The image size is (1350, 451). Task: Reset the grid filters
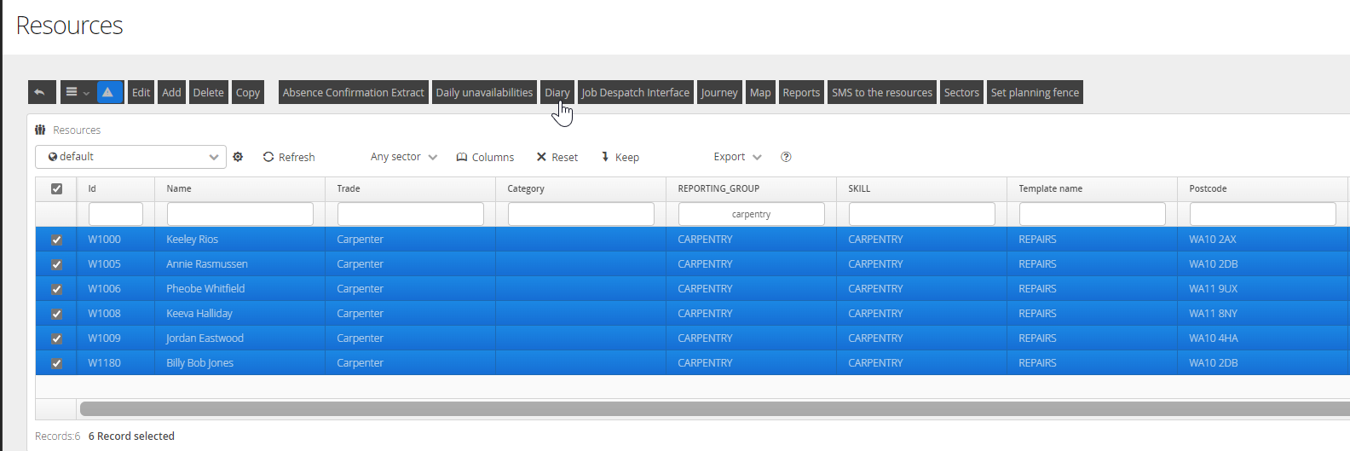point(557,157)
